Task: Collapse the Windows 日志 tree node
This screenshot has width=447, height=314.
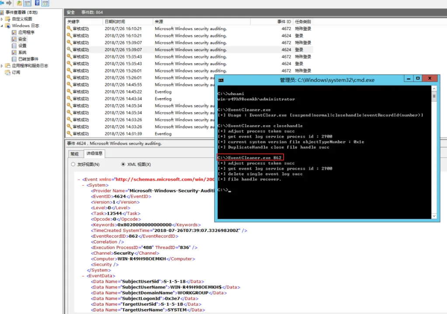Action: tap(2, 26)
